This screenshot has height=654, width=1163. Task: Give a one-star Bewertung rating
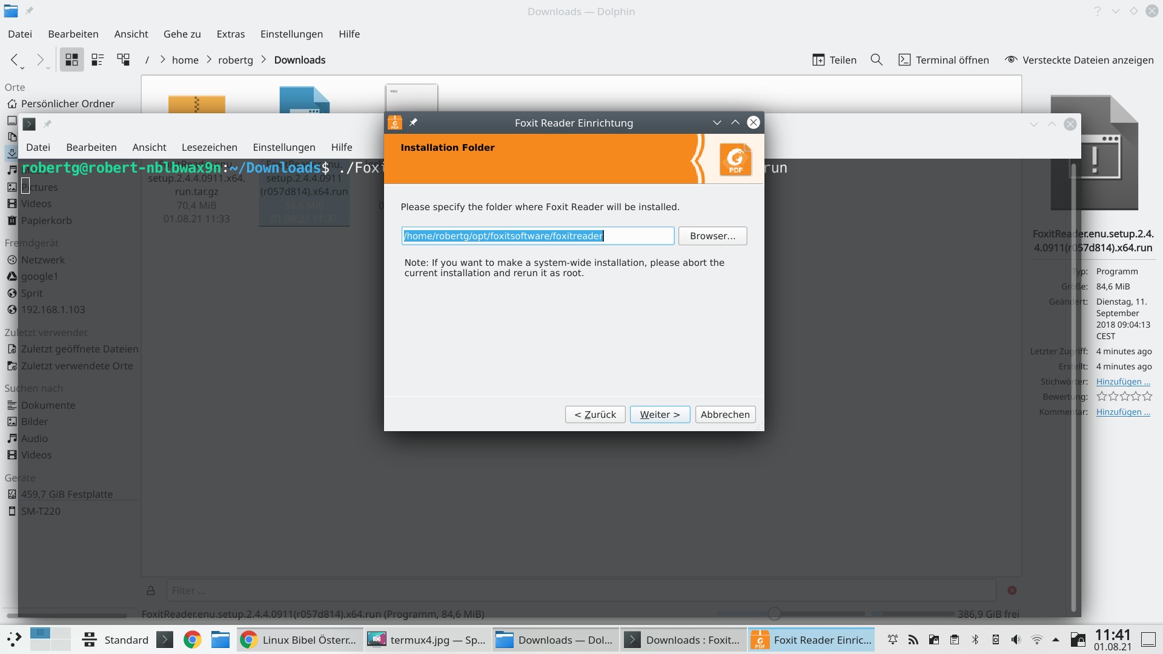tap(1102, 396)
